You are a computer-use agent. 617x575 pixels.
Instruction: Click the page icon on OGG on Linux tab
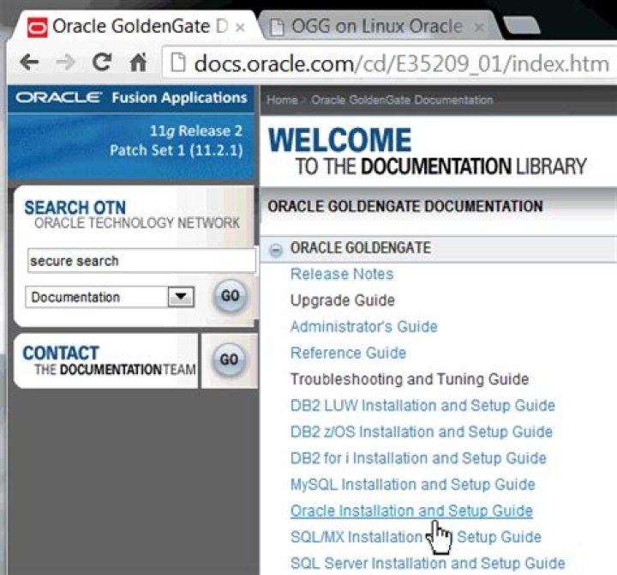click(277, 27)
